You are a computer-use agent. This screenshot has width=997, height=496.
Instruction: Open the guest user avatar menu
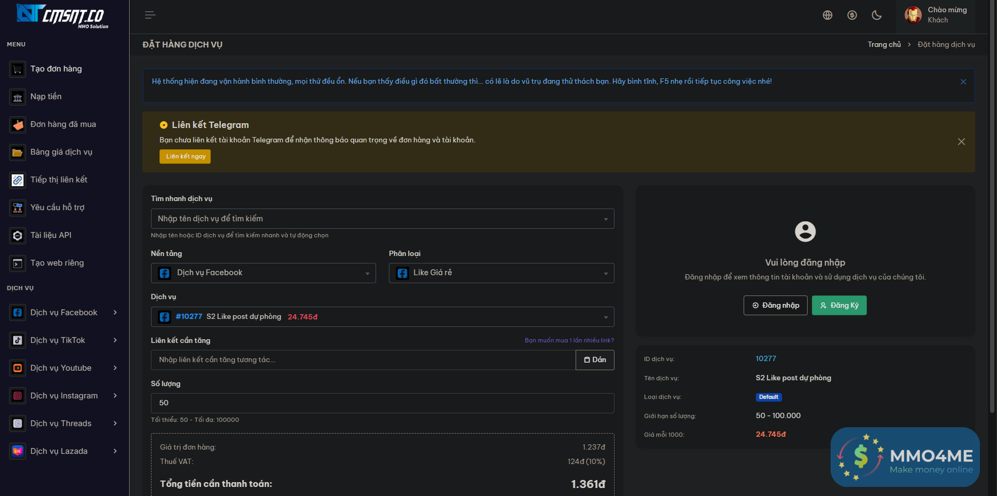point(913,15)
